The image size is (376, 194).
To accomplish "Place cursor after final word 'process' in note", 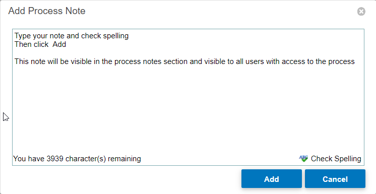I will point(355,61).
